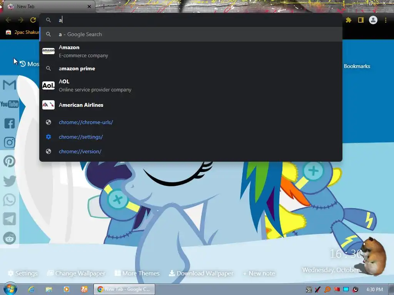Open the chrome://chrome-urls/ suggestion
394x295 pixels.
(191, 122)
